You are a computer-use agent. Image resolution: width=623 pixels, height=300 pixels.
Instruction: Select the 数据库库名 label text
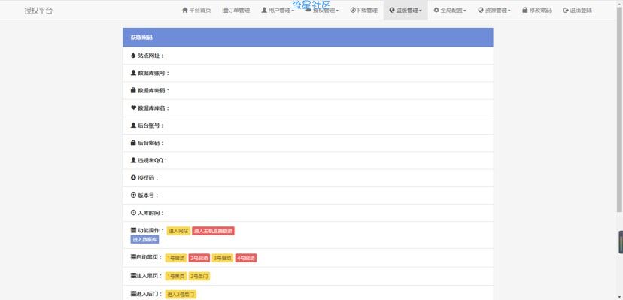(x=153, y=108)
